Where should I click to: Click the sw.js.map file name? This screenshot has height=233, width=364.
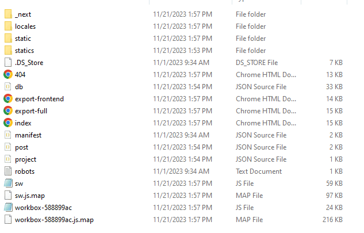30,196
